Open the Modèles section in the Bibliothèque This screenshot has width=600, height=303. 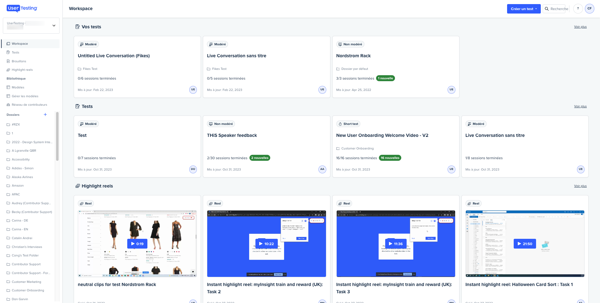[18, 87]
